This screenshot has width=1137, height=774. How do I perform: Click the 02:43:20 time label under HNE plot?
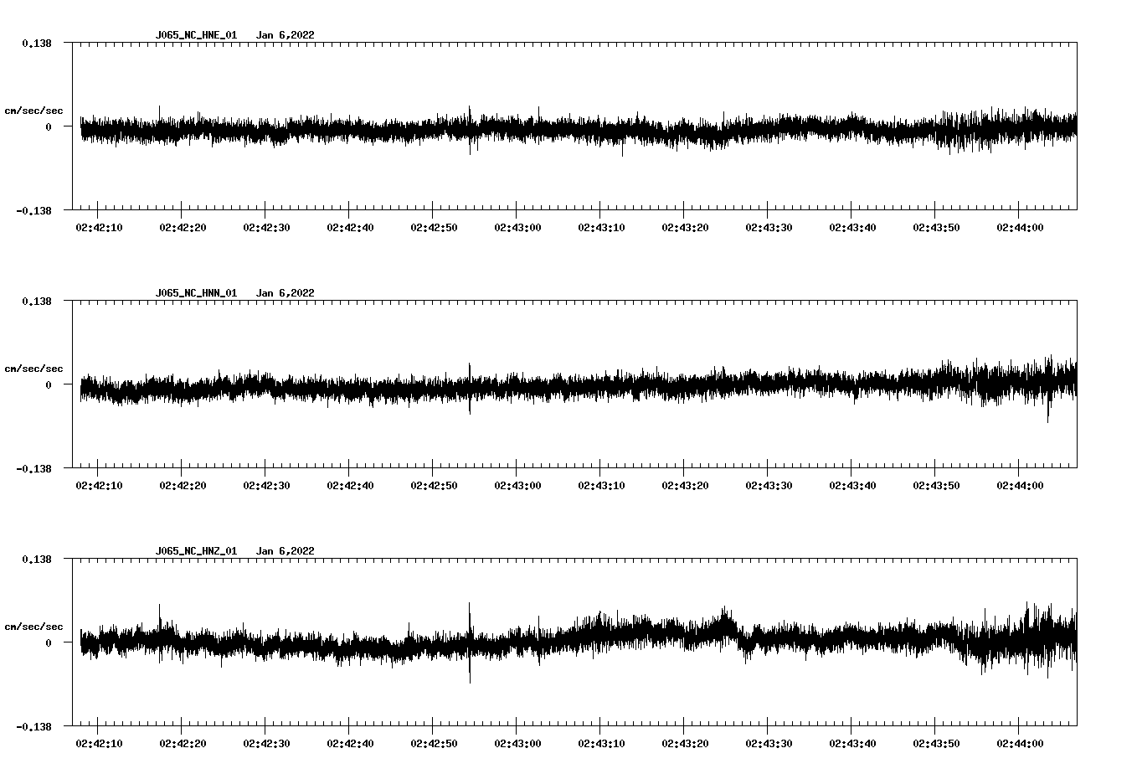pyautogui.click(x=685, y=228)
